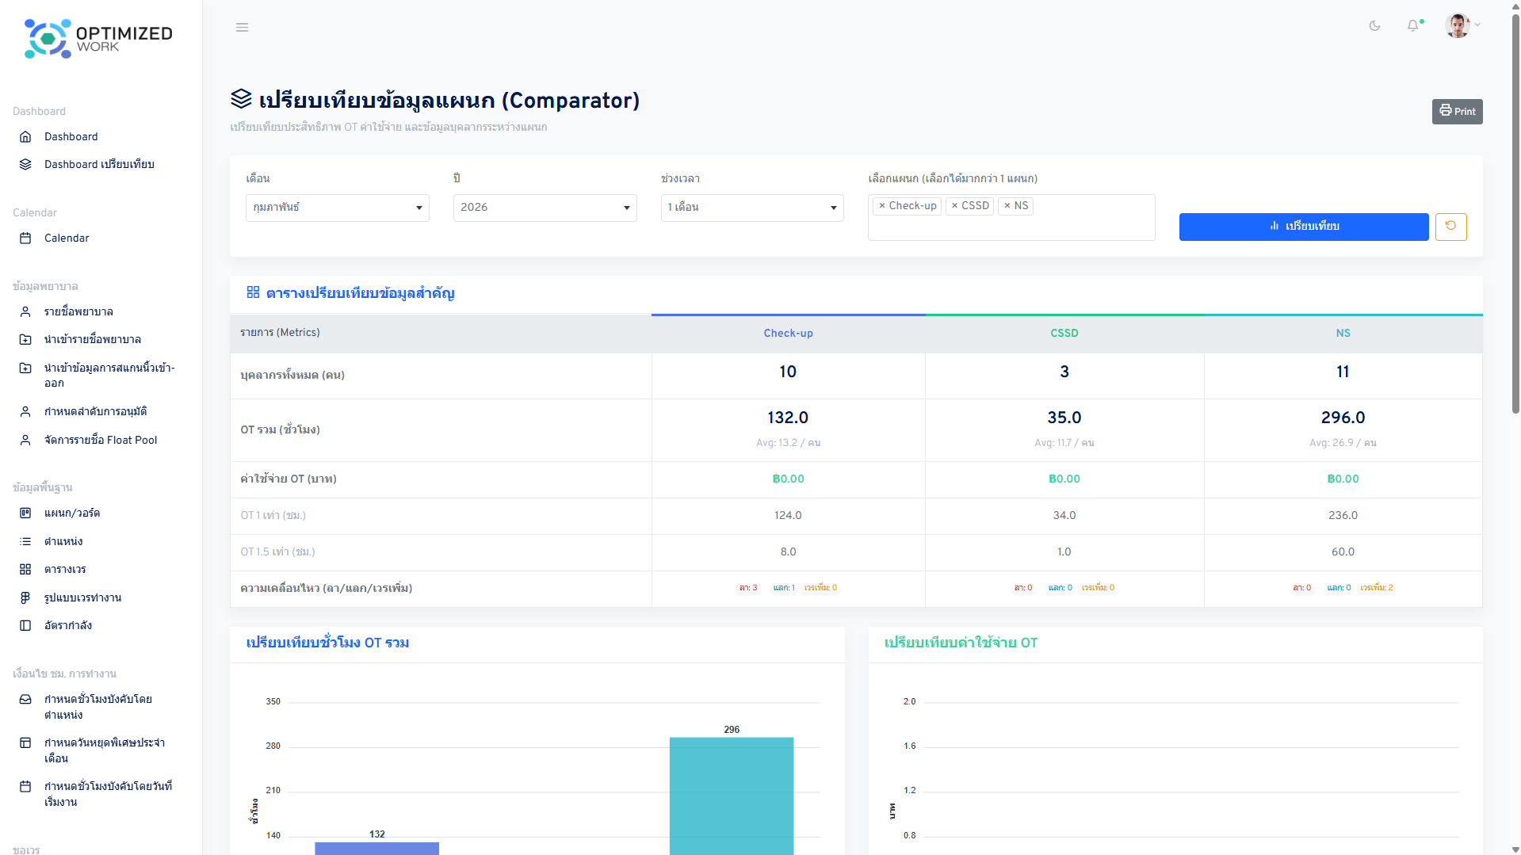Reset filters with the circular arrow icon
Image resolution: width=1521 pixels, height=855 pixels.
[1450, 227]
